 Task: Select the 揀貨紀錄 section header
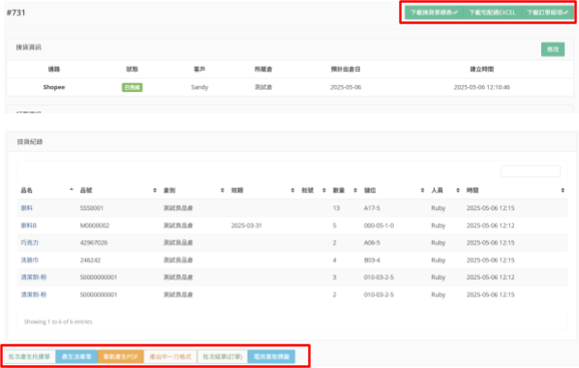pyautogui.click(x=30, y=141)
